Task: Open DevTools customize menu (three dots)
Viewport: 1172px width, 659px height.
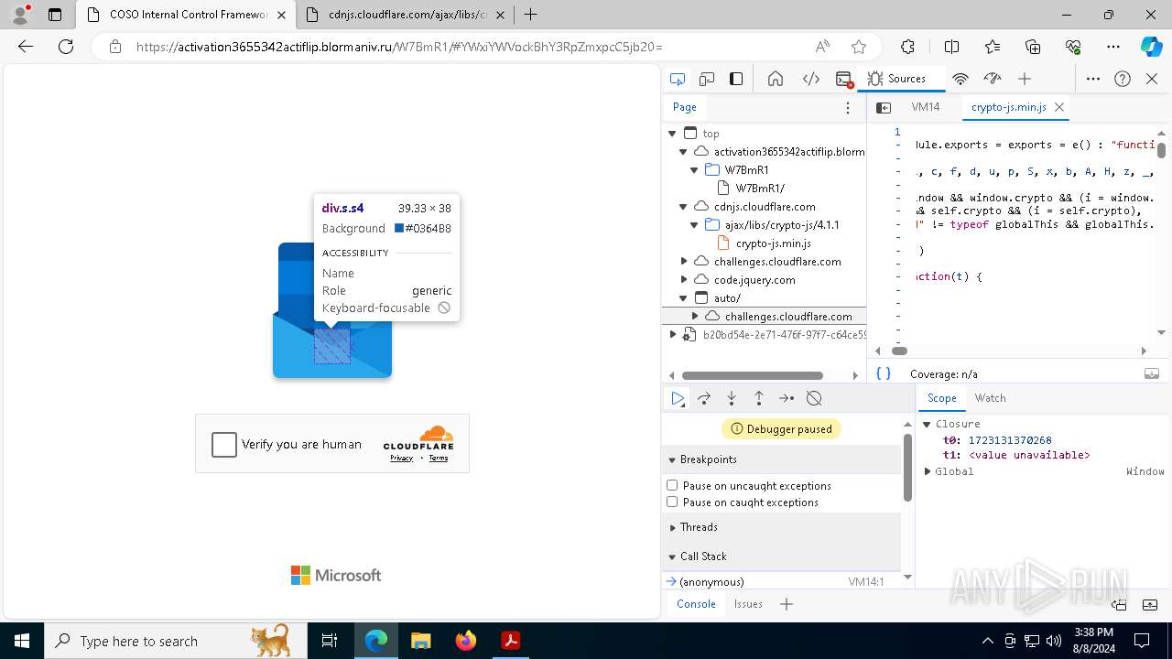Action: point(1093,79)
